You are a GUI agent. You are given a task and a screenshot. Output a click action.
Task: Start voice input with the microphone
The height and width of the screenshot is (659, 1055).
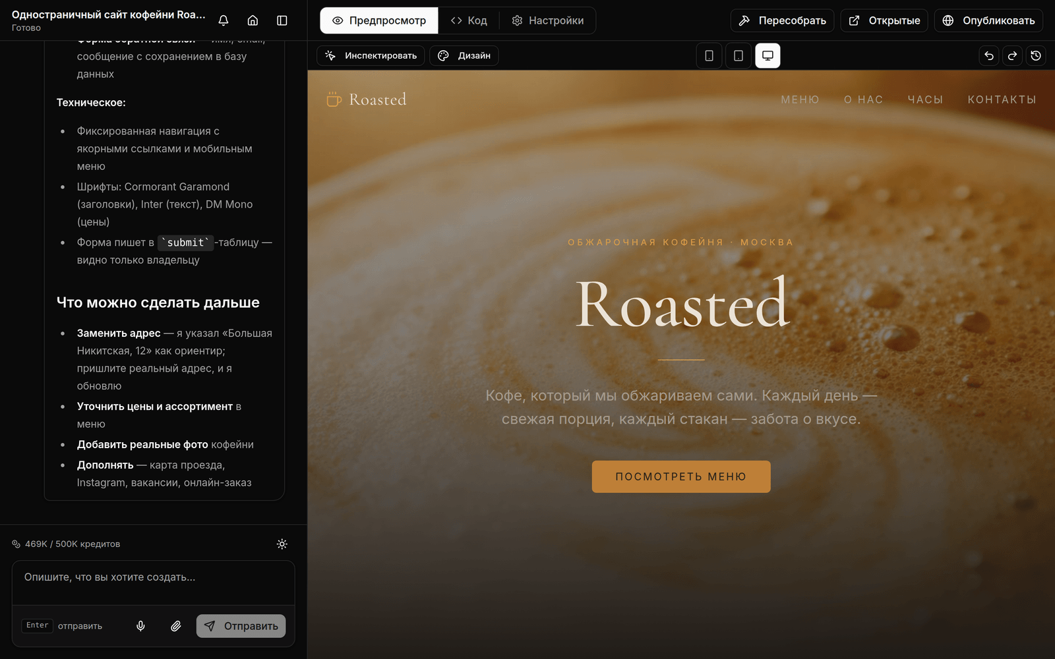(140, 626)
